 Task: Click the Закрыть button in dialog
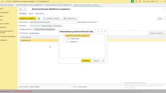[96, 61]
